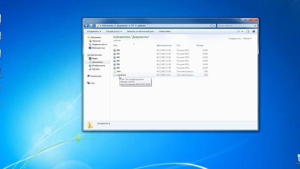Select the image file icon for 004
The height and width of the screenshot is (169, 300).
(115, 64)
